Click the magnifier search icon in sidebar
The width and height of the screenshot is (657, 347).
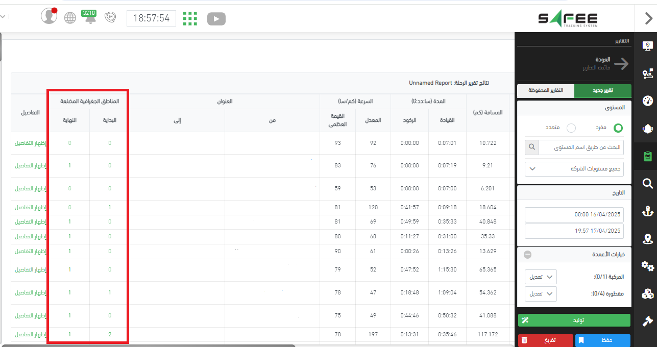coord(647,184)
